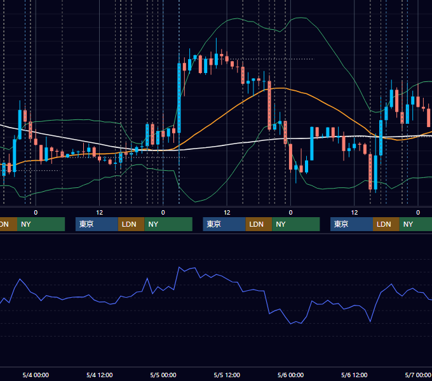Click the leftmost NY session block

41,224
